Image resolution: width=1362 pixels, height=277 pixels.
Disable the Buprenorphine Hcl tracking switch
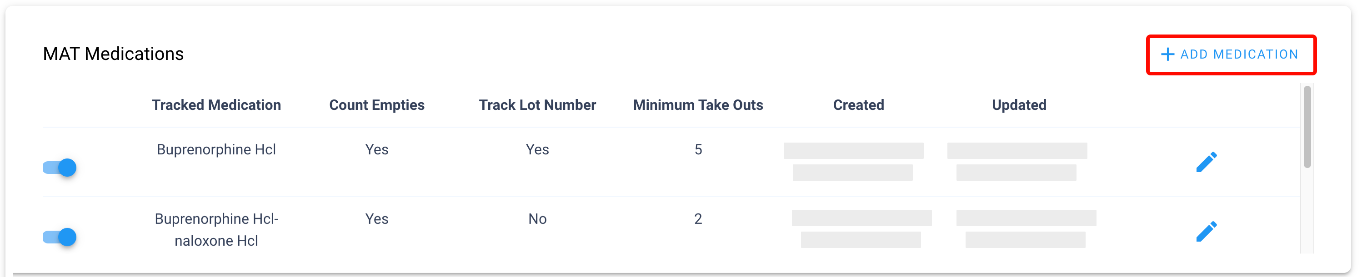tap(60, 168)
